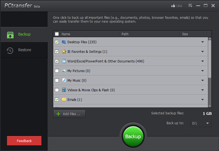This screenshot has width=219, height=151.
Task: Click the Size column header
Action: tap(185, 34)
